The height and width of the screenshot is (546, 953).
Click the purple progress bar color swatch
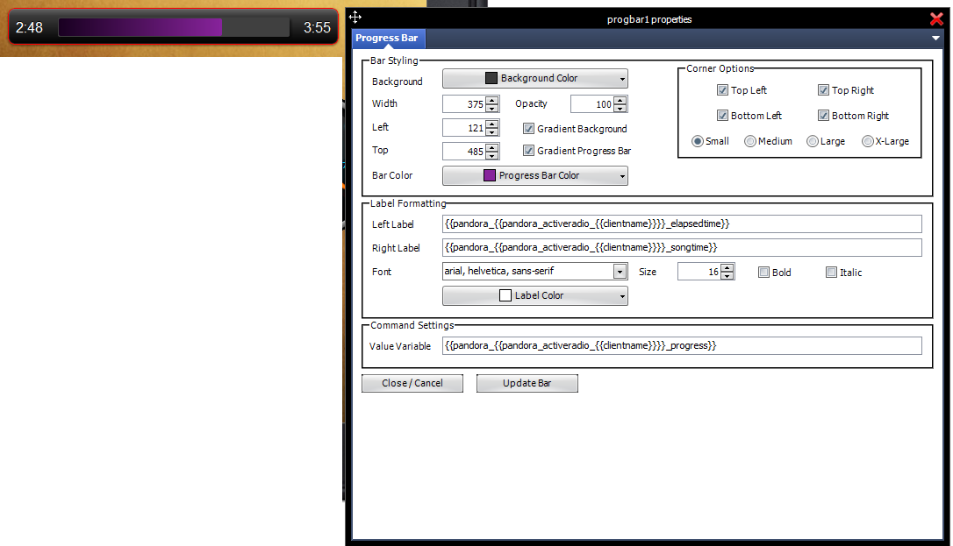click(x=490, y=175)
